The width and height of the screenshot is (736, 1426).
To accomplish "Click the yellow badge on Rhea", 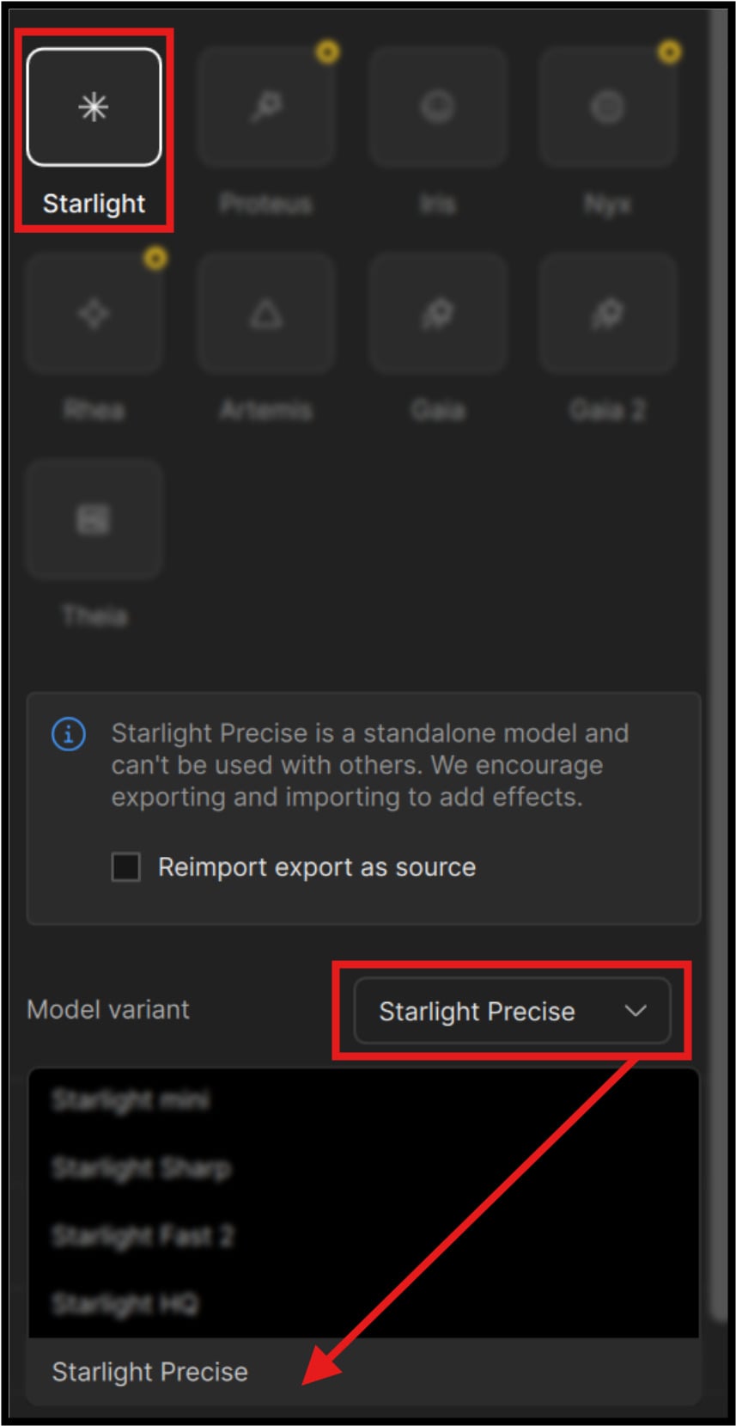I will [155, 258].
